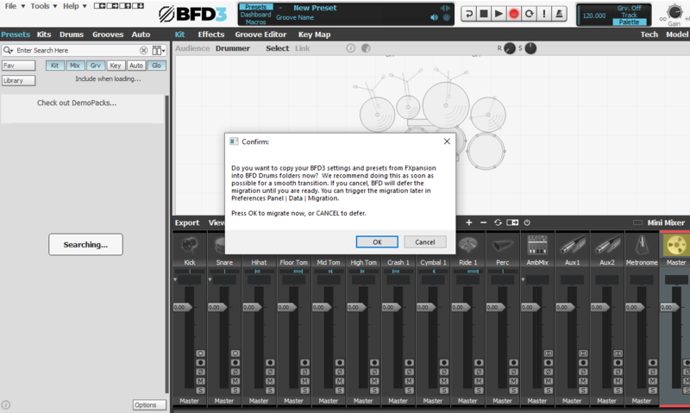Start transport playback
Screen dimensions: 690x413
pos(499,14)
